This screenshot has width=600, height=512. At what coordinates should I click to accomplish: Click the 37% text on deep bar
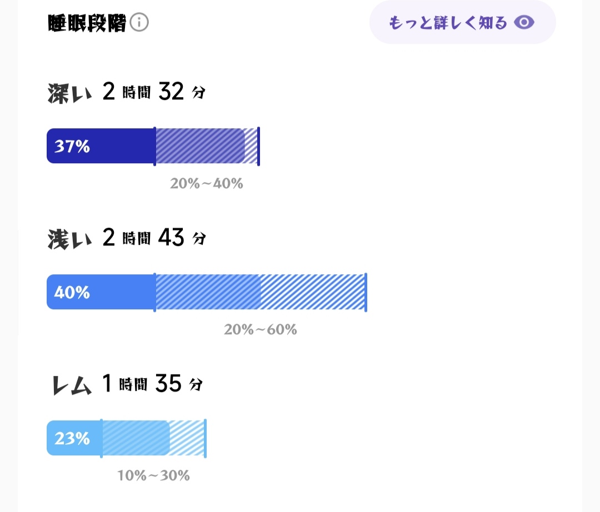[72, 146]
